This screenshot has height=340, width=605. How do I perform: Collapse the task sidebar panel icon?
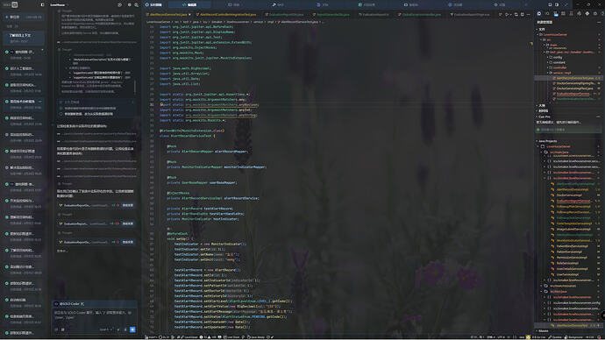coord(42,4)
